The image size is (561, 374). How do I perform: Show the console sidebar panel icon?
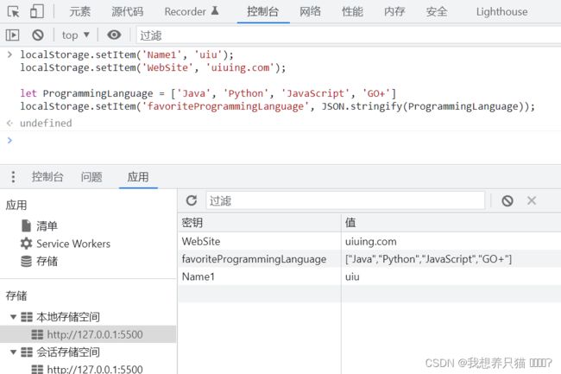tap(13, 35)
